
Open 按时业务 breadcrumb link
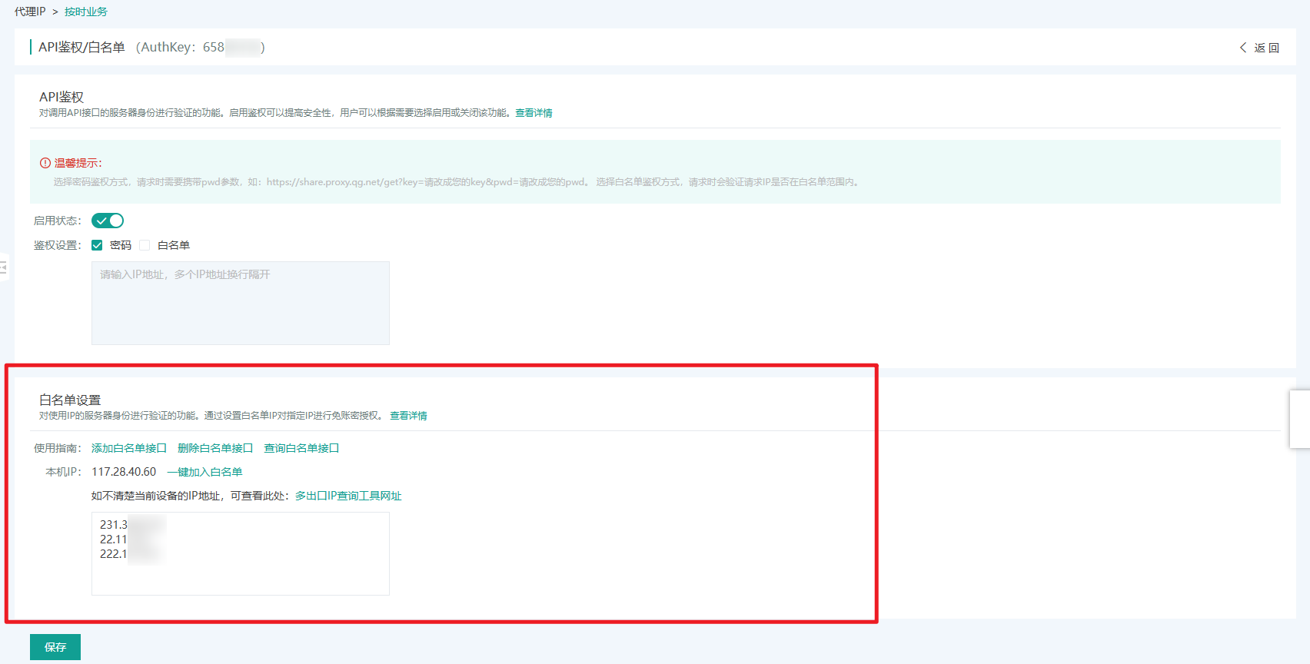coord(86,12)
